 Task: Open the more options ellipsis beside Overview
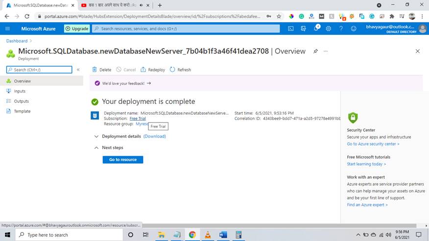point(326,51)
